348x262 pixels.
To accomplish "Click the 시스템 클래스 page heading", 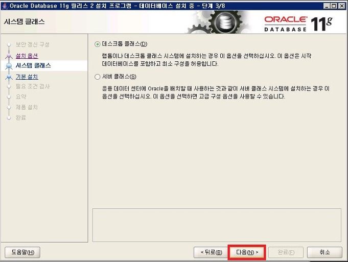I will point(24,22).
